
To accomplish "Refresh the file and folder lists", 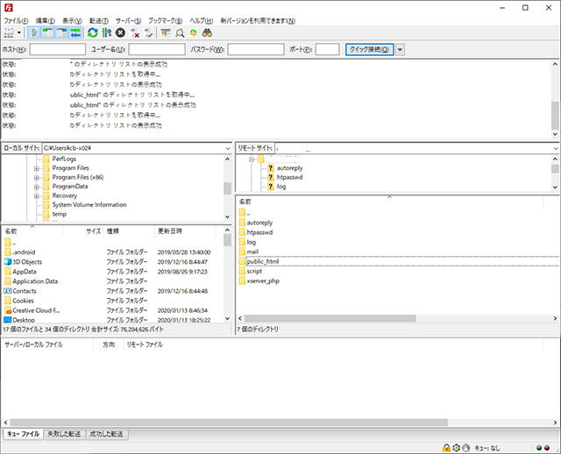I will pyautogui.click(x=93, y=33).
